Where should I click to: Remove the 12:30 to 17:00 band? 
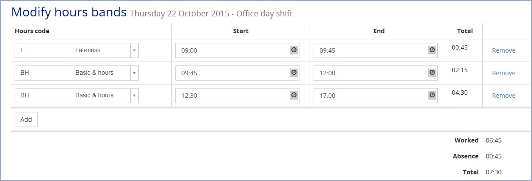(504, 96)
